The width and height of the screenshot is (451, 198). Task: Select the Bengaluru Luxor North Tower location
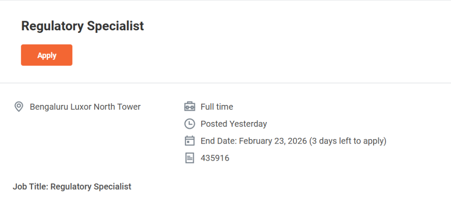tap(85, 107)
